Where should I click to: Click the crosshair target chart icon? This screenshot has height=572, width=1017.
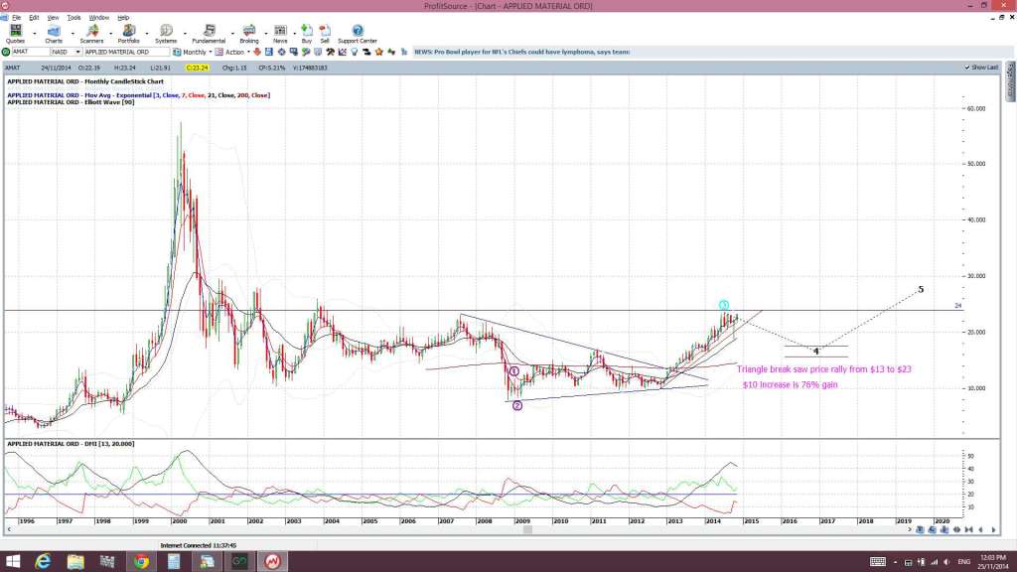[281, 52]
